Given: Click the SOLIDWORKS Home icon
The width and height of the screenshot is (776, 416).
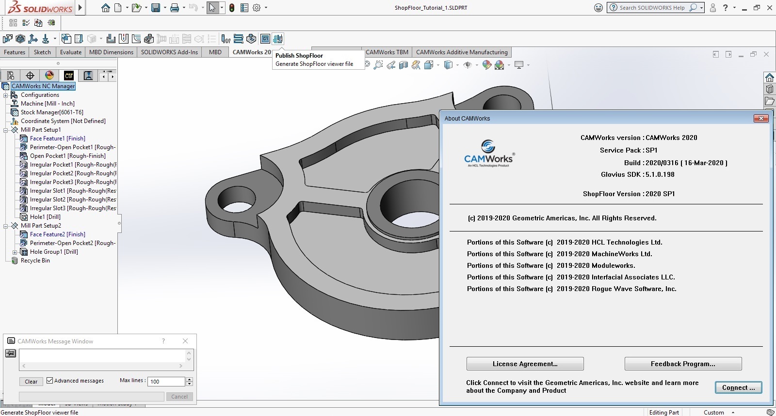Looking at the screenshot, I should click(106, 8).
